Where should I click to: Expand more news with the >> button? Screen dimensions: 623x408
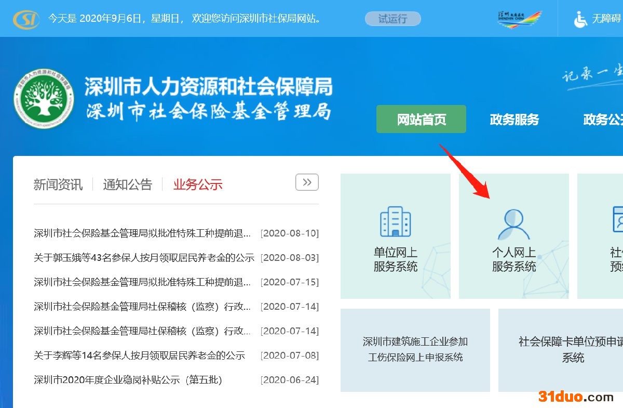(x=307, y=182)
